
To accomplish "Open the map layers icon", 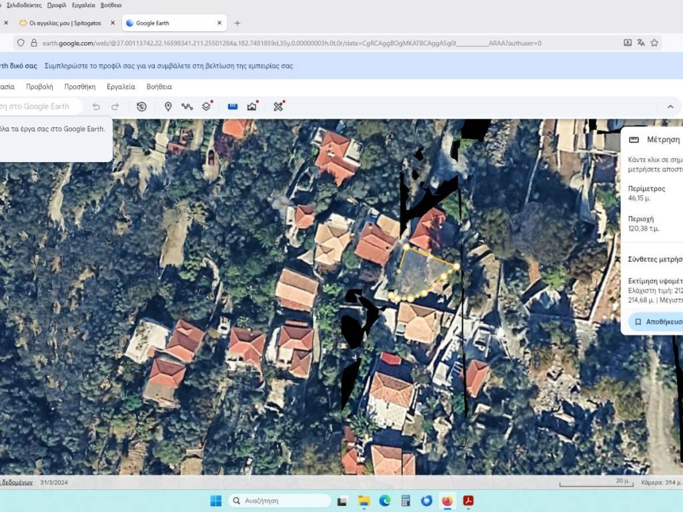I will tap(207, 107).
